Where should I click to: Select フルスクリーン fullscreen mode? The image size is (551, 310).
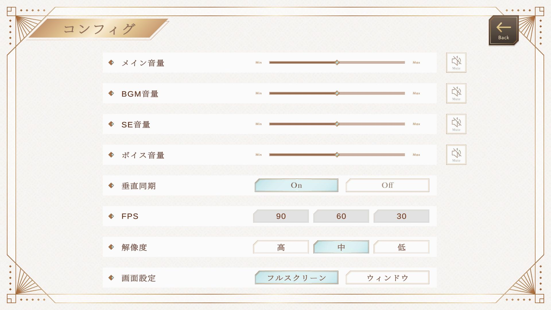tap(296, 278)
